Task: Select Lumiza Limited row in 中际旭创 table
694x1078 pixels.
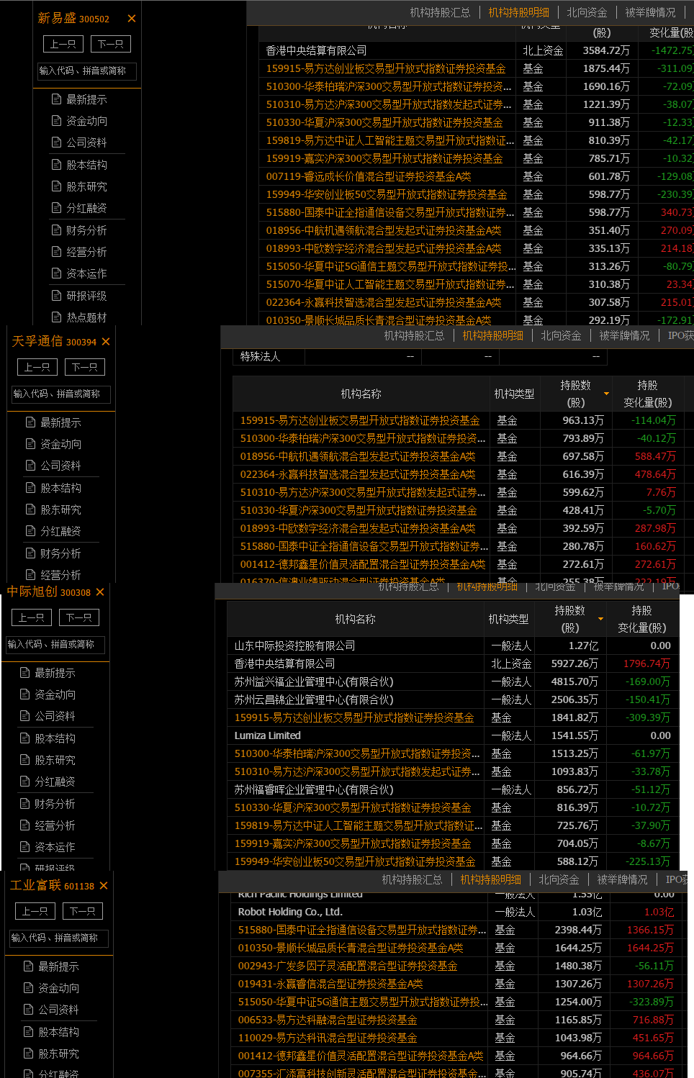Action: [x=454, y=735]
